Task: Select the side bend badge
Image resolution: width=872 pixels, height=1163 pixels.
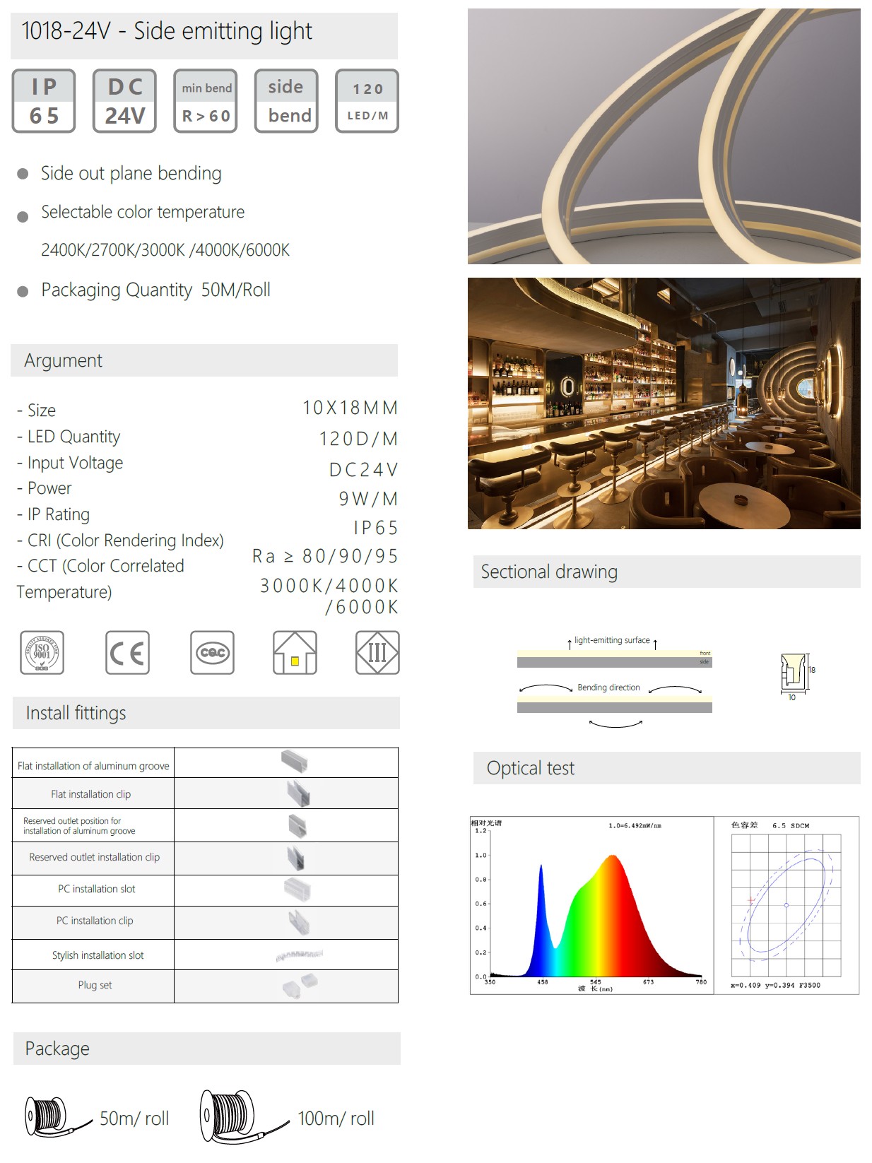Action: [x=287, y=101]
